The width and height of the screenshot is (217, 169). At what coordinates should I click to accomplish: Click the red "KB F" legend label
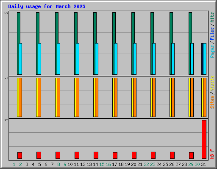(212, 154)
